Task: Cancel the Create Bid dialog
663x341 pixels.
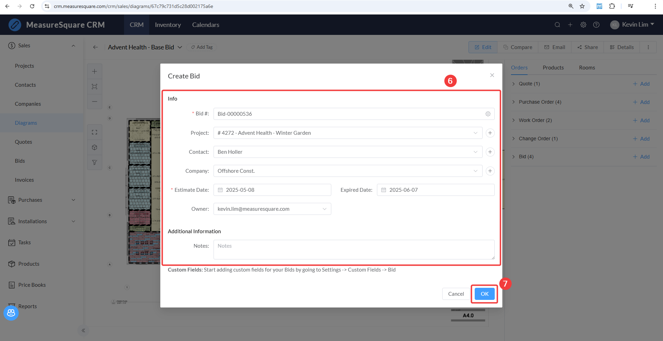Action: coord(456,294)
